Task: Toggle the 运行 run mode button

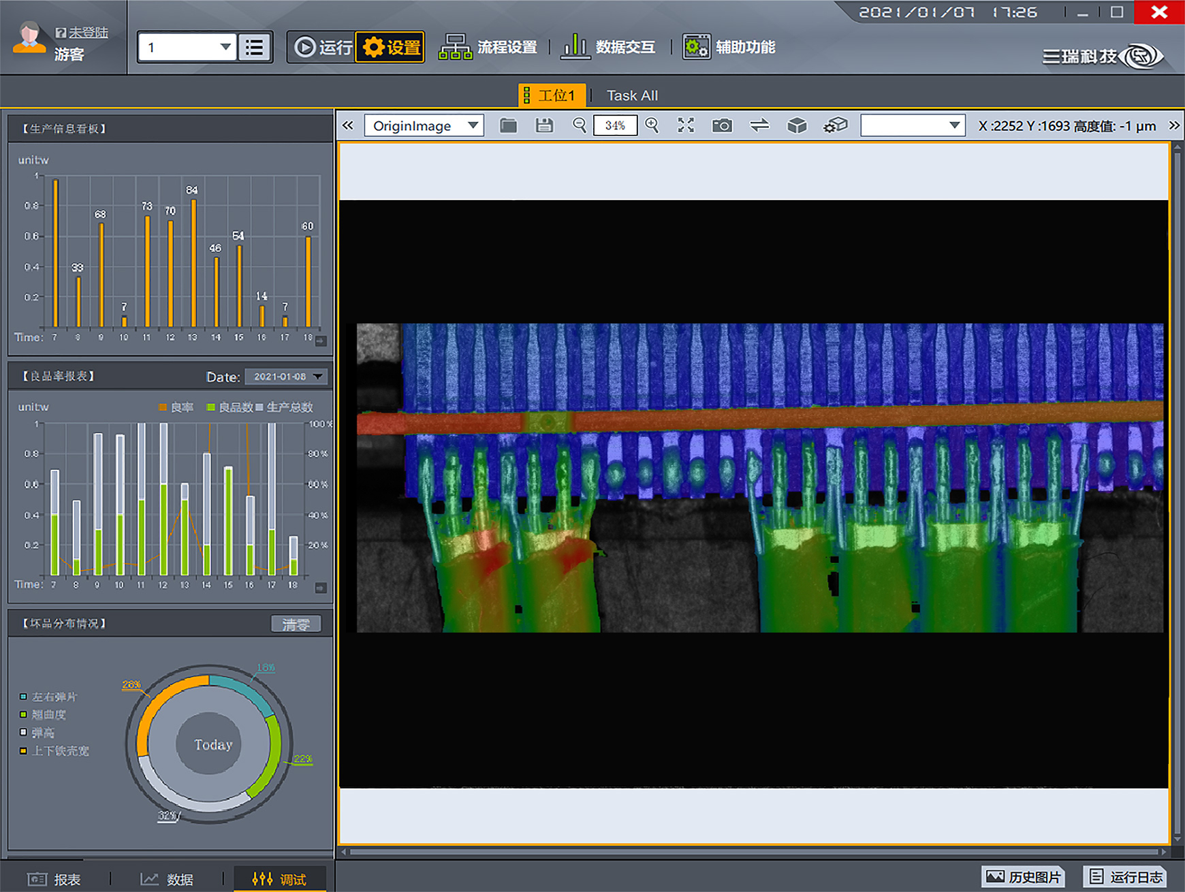Action: click(323, 48)
